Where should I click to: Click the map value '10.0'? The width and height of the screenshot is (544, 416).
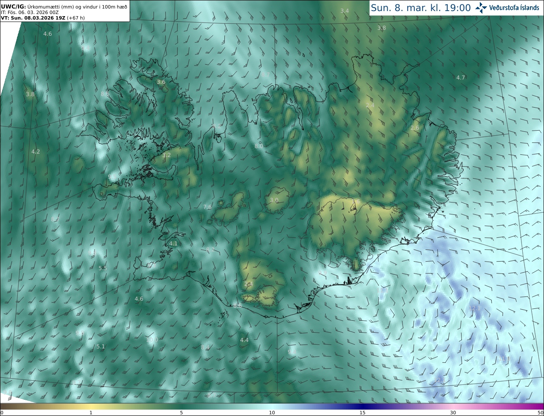coord(152,339)
